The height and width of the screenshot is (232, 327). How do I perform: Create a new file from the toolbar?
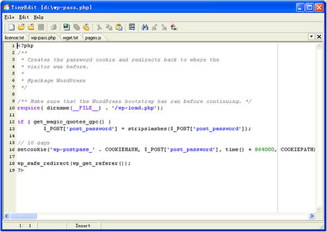pyautogui.click(x=11, y=27)
